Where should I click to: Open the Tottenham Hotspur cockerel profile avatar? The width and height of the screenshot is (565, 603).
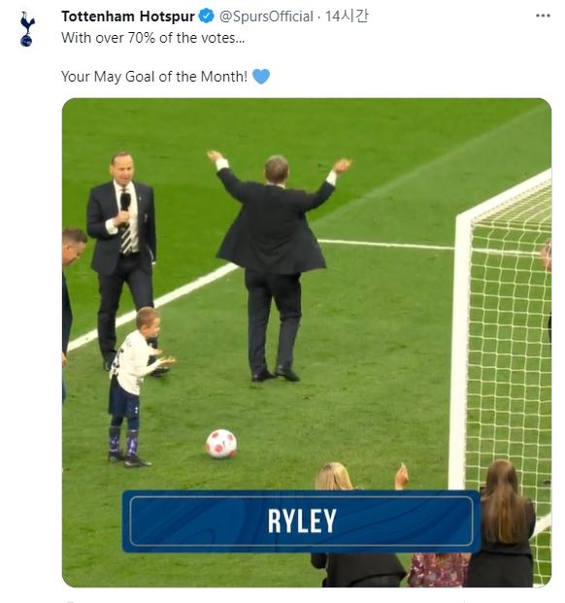coord(27,29)
